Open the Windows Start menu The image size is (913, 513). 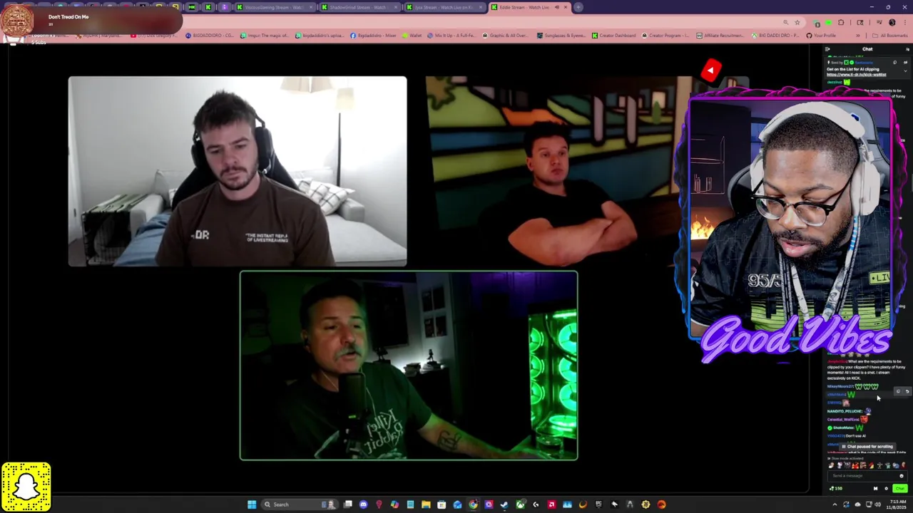252,504
